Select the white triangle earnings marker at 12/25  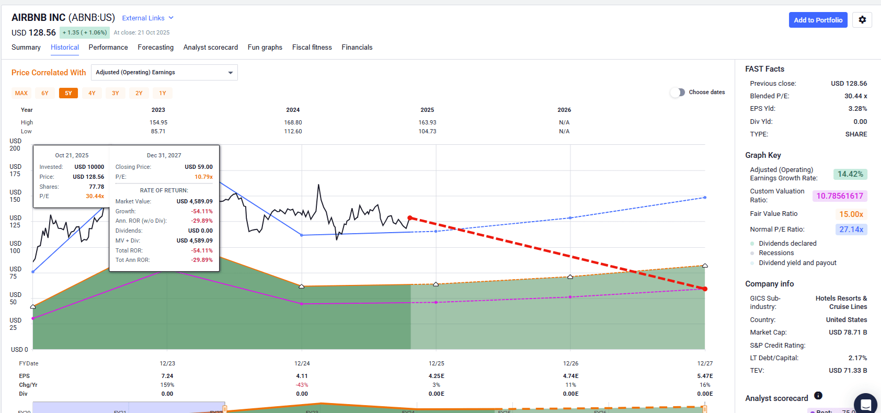pyautogui.click(x=436, y=284)
